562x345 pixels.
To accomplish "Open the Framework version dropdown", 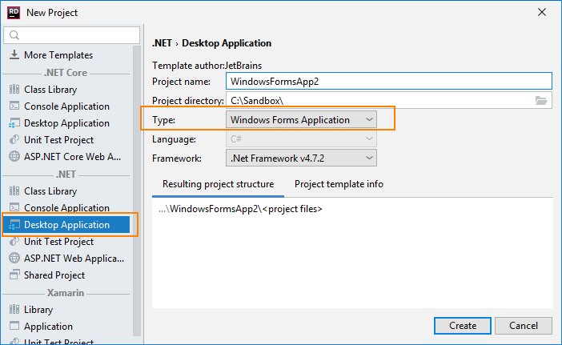I will [301, 158].
